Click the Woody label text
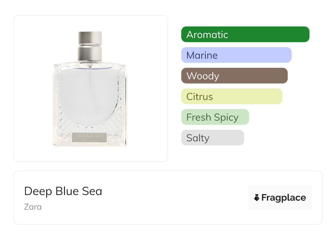The image size is (336, 238). coord(203,76)
